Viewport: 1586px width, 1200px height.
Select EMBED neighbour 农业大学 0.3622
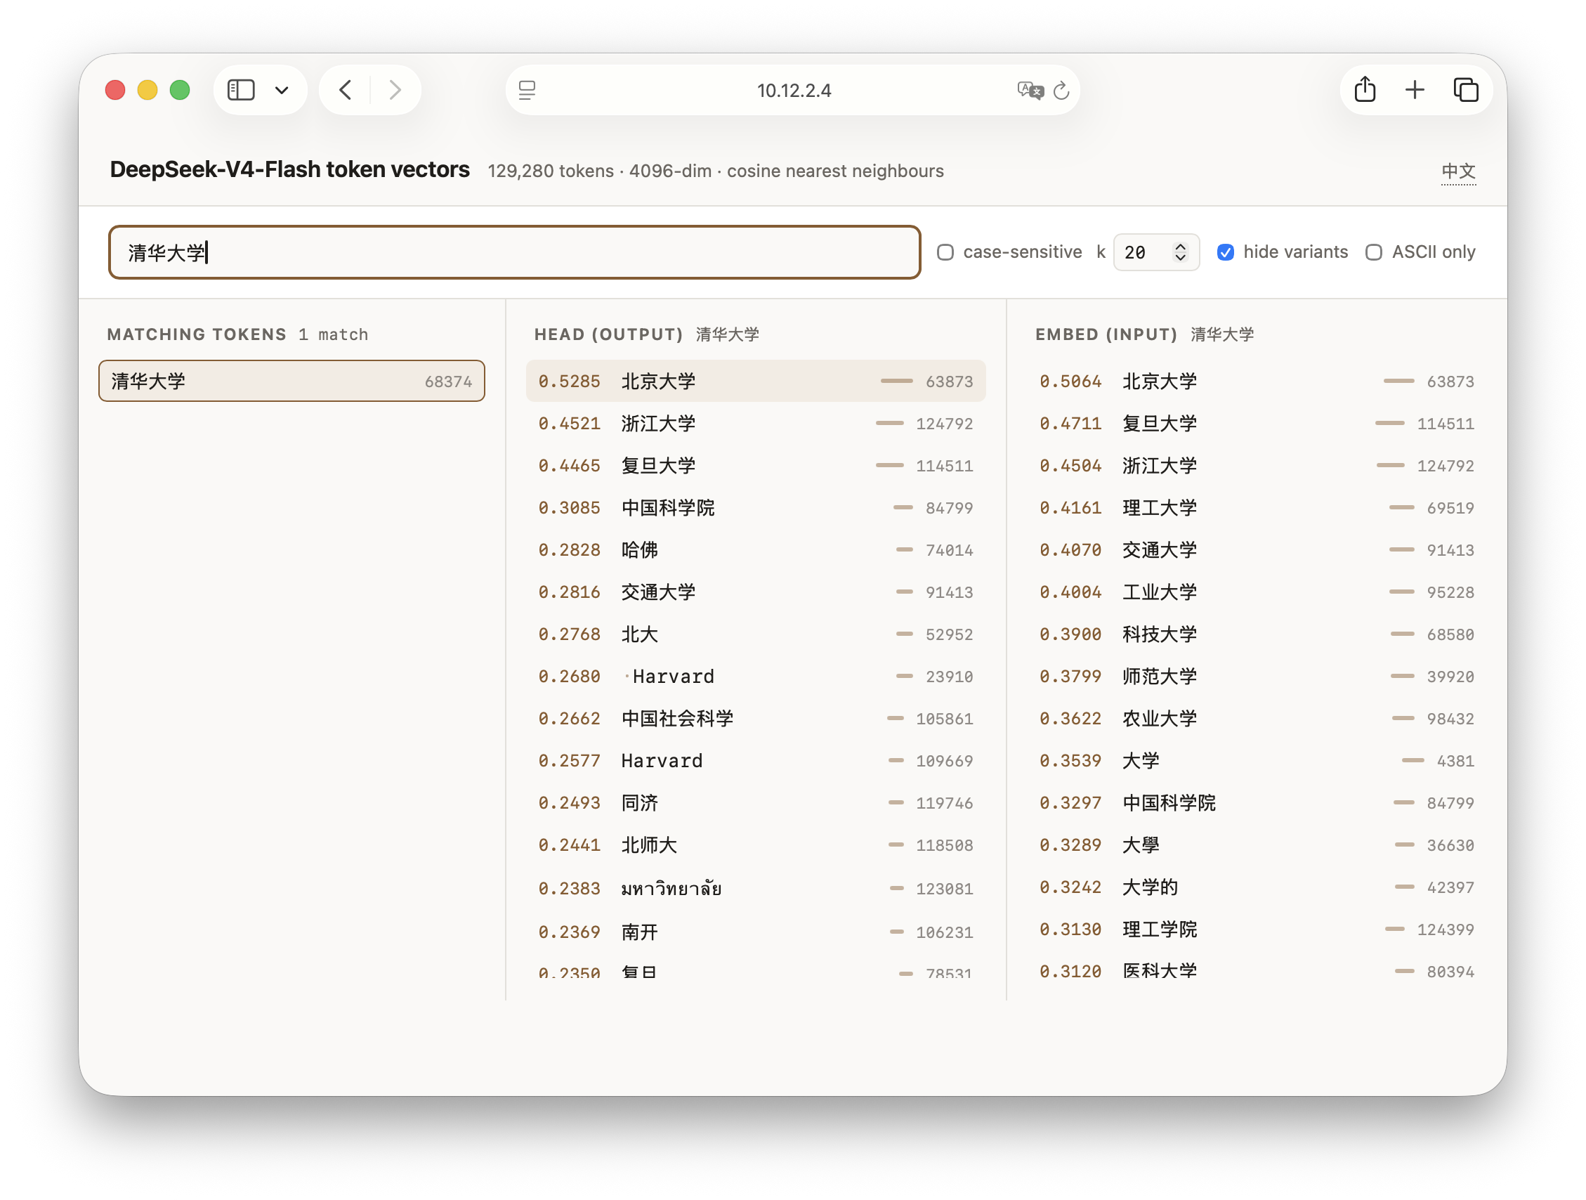tap(1257, 719)
